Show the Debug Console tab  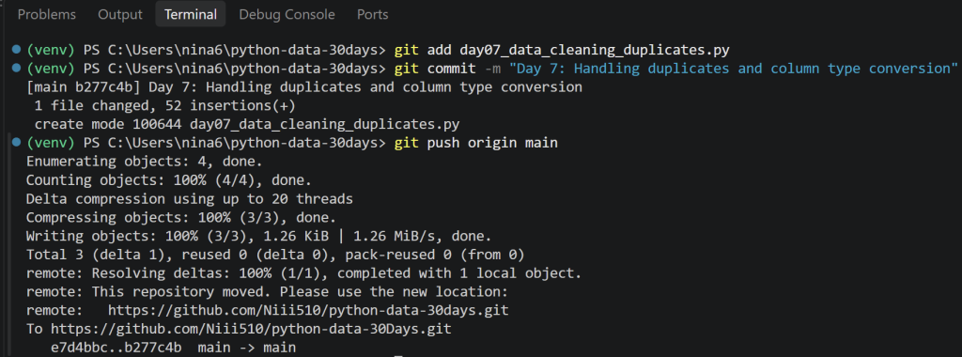pyautogui.click(x=287, y=14)
